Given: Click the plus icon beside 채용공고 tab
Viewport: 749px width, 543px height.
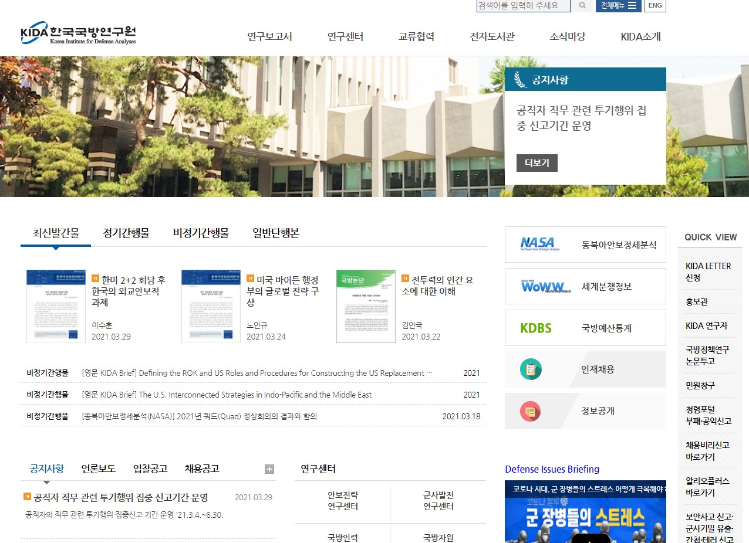Looking at the screenshot, I should point(269,469).
